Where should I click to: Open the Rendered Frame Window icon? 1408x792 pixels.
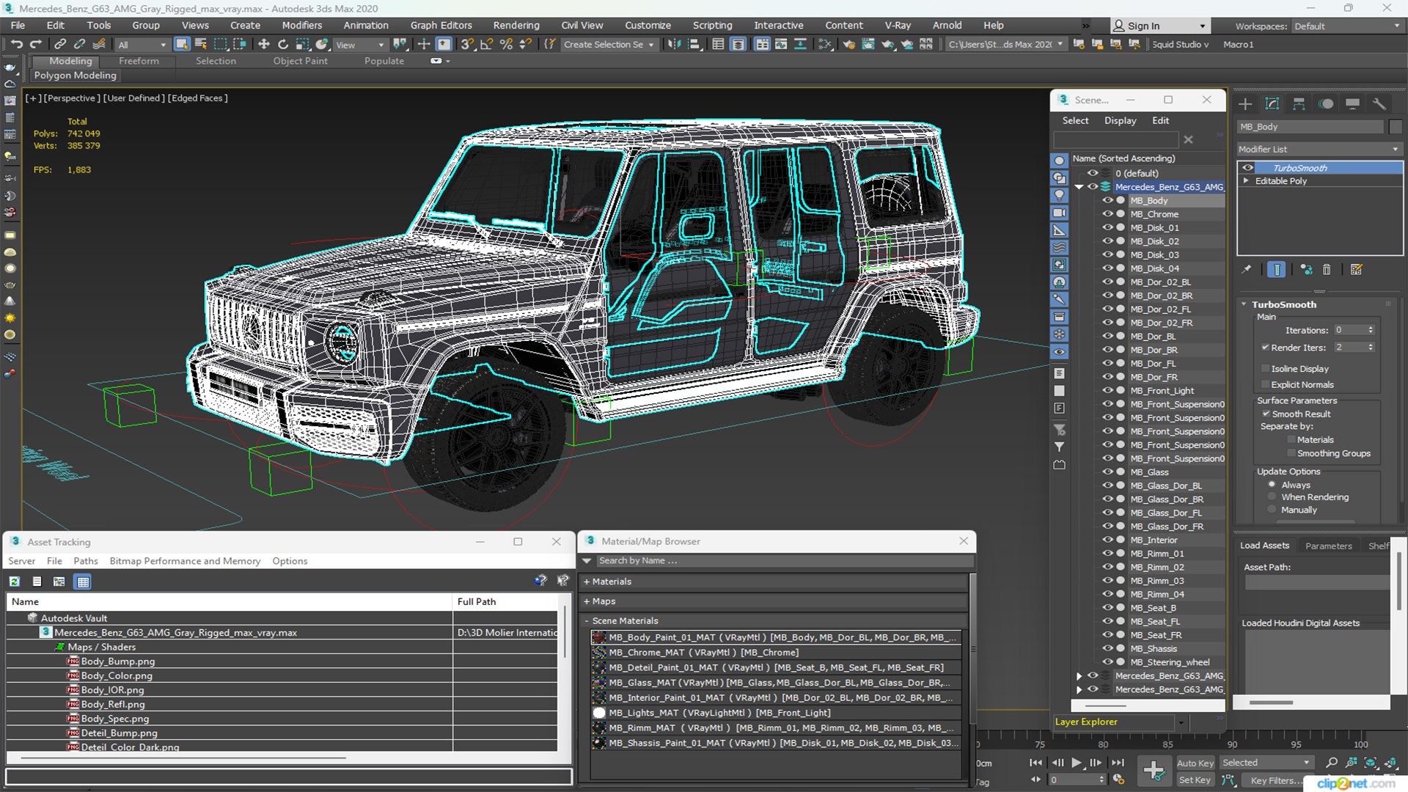click(x=868, y=45)
